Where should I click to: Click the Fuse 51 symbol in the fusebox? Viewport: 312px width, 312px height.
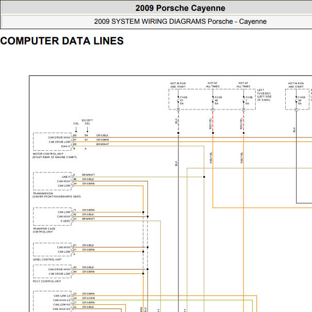tap(178, 100)
